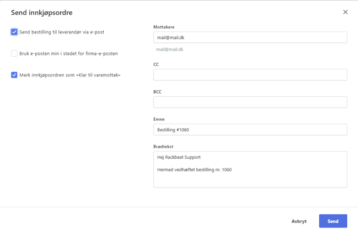
Task: Focus the BCC input field
Action: [250, 102]
